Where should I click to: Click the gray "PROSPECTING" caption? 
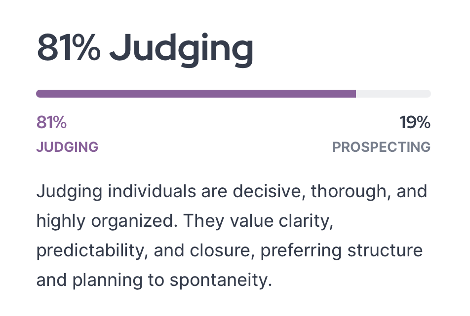pos(381,147)
